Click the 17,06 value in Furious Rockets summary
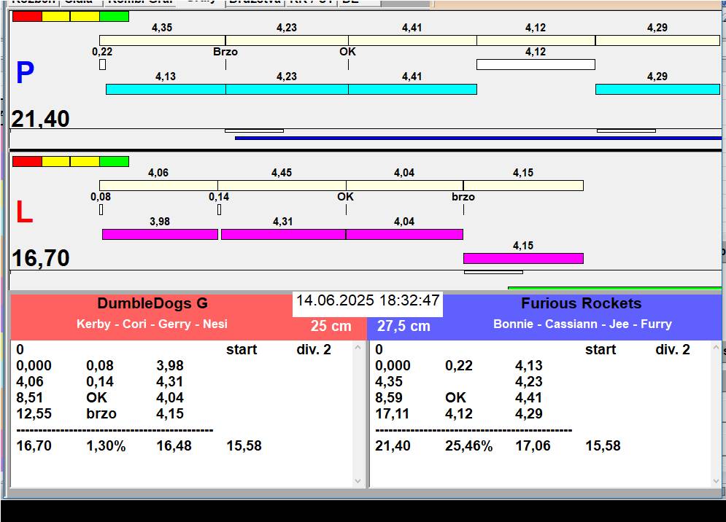The height and width of the screenshot is (522, 726). pyautogui.click(x=533, y=446)
